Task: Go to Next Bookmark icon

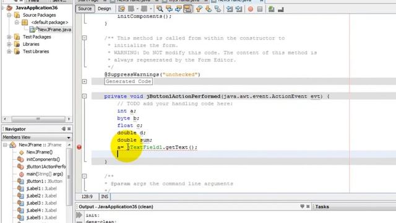Action: pos(208,9)
